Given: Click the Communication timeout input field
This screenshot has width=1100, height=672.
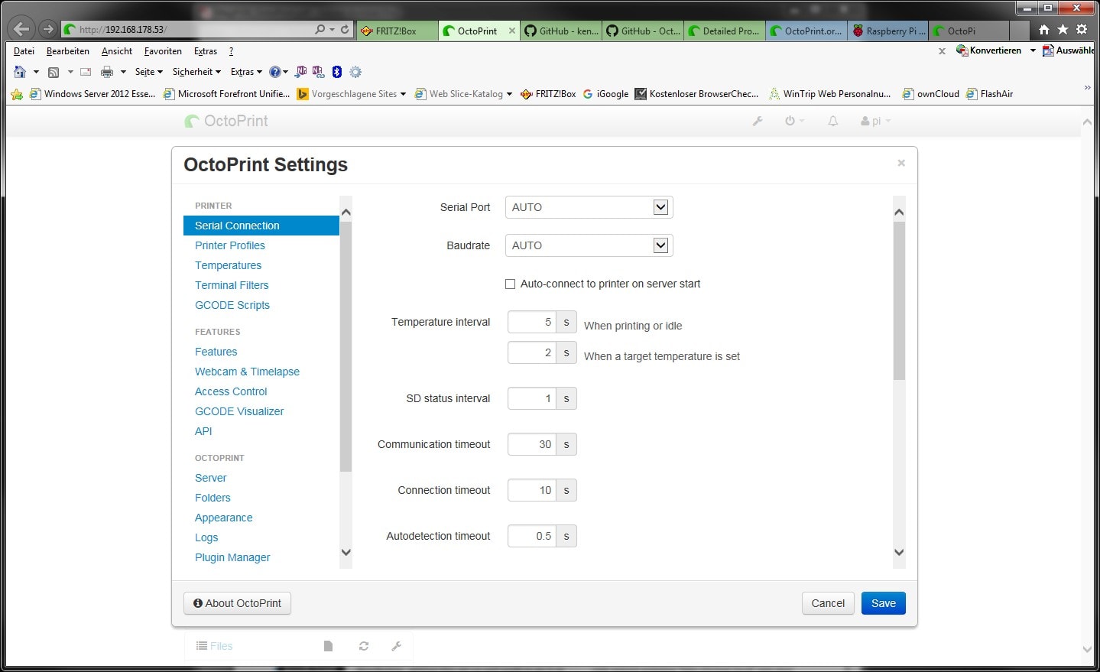Looking at the screenshot, I should 532,444.
